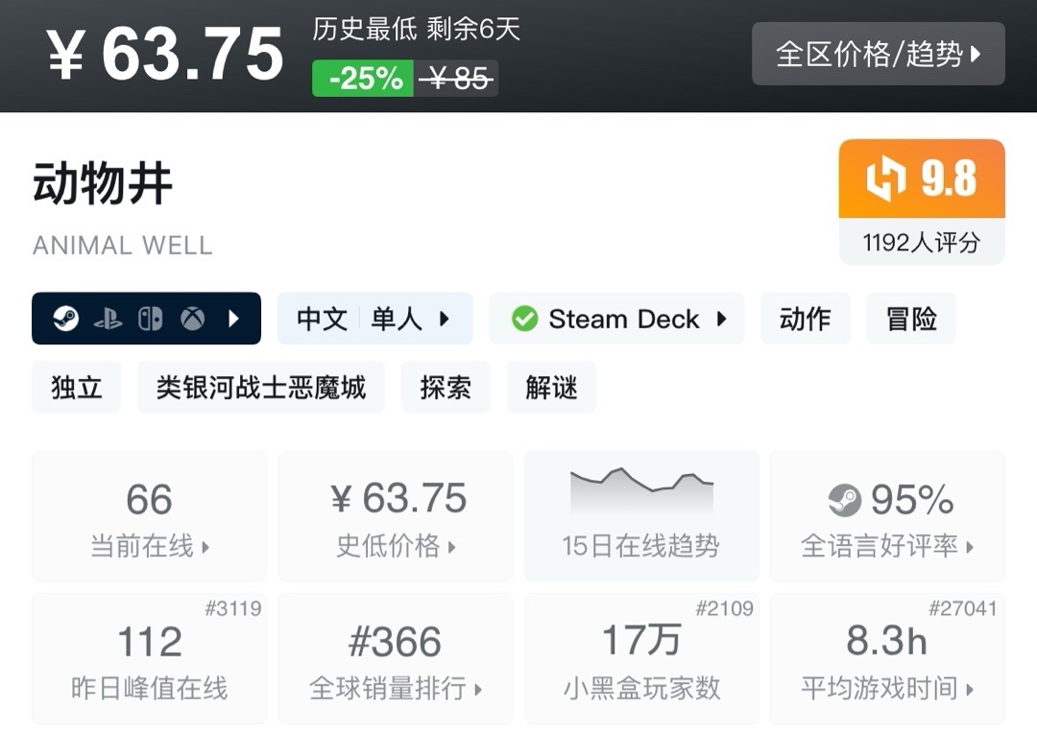Open 平均游戏时间 playtime details

pos(887,658)
